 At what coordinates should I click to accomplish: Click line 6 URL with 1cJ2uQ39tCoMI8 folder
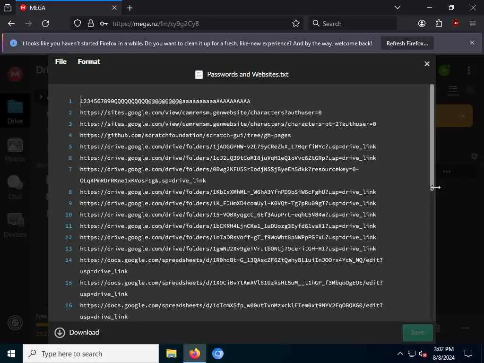click(228, 158)
